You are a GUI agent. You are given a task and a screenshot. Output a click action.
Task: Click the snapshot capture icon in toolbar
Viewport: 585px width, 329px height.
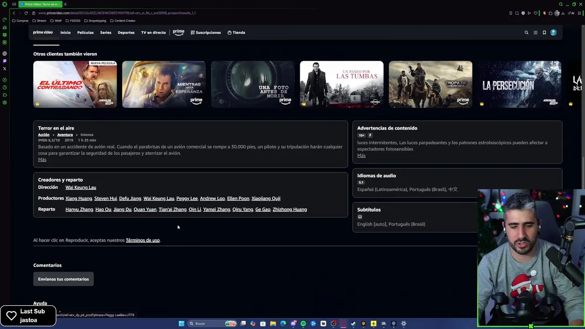517,13
